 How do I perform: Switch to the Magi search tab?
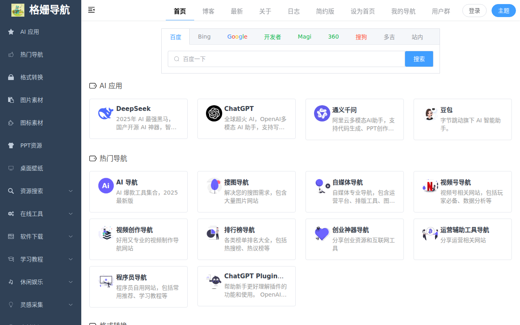(x=305, y=37)
